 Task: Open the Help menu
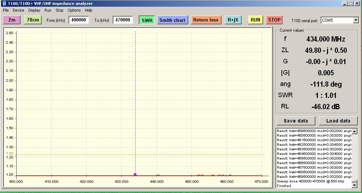pos(89,11)
